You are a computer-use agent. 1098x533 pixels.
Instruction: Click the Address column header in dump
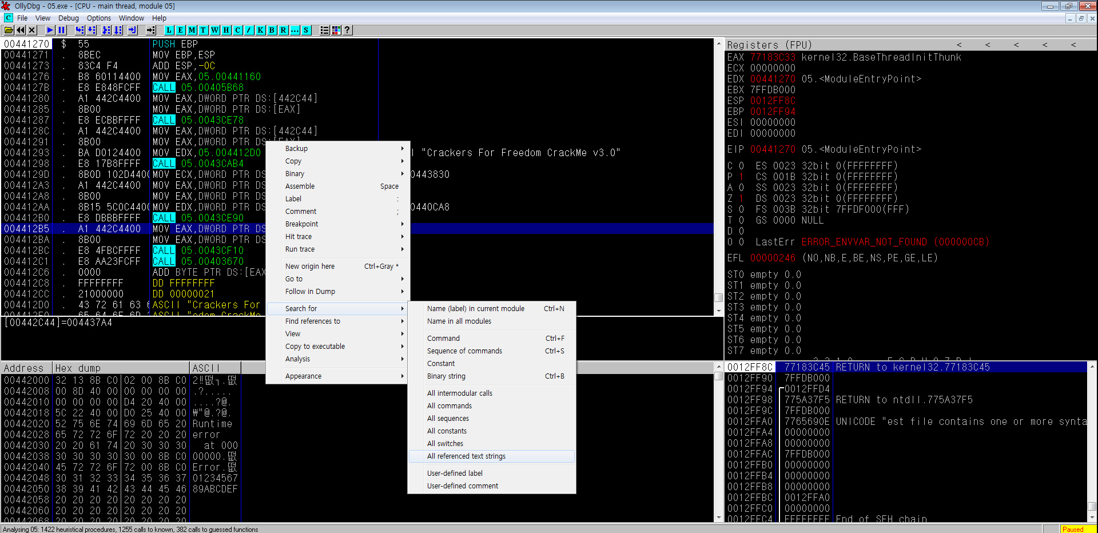[x=27, y=368]
